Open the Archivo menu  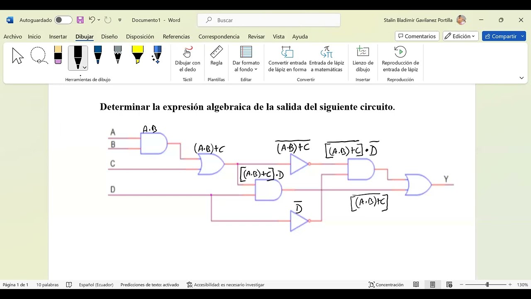[x=13, y=37]
